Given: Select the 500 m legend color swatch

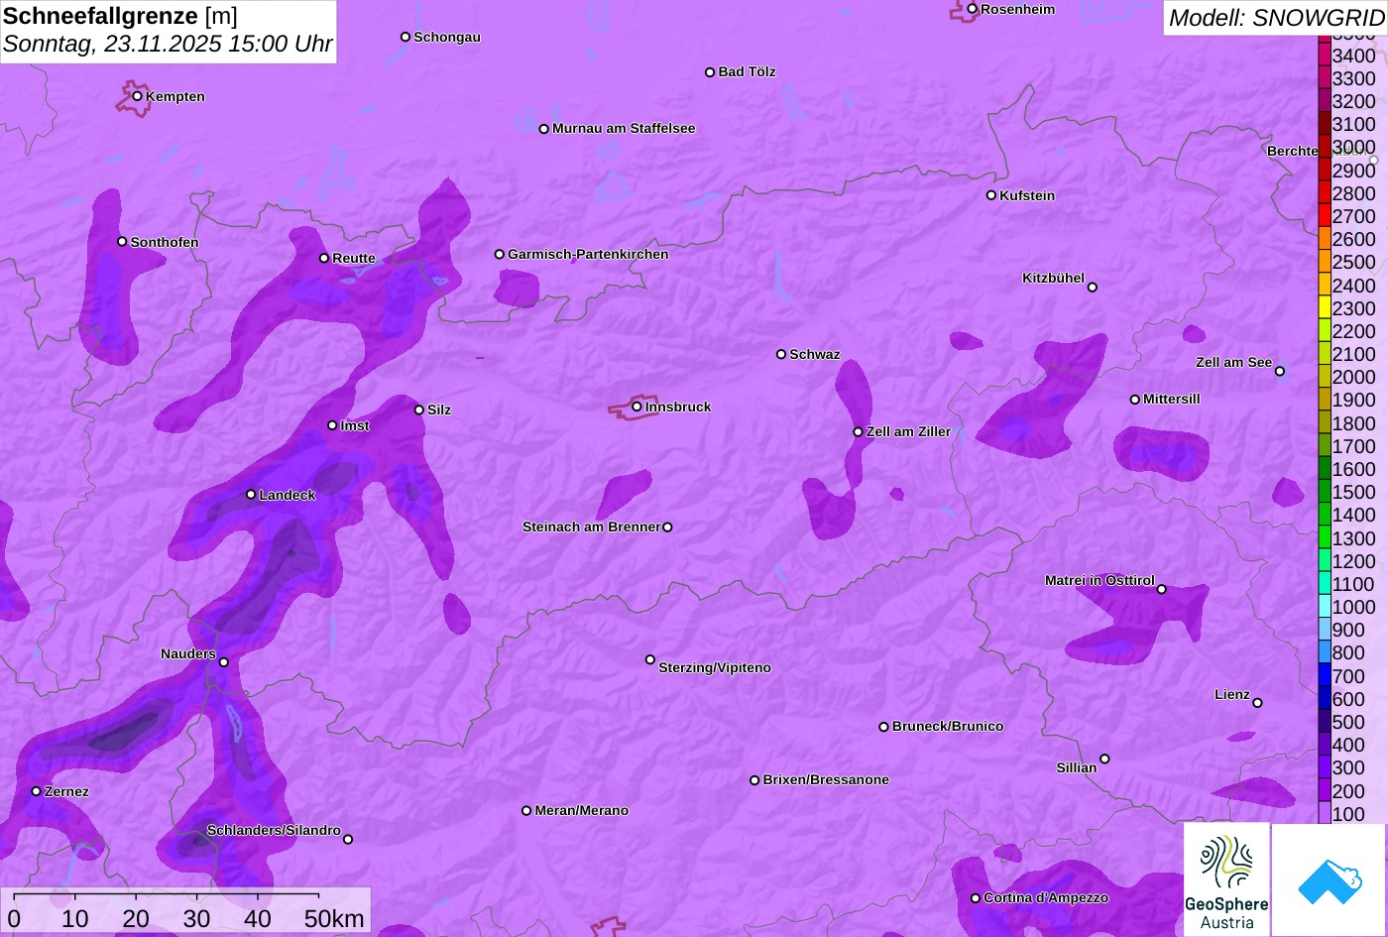Looking at the screenshot, I should 1325,722.
